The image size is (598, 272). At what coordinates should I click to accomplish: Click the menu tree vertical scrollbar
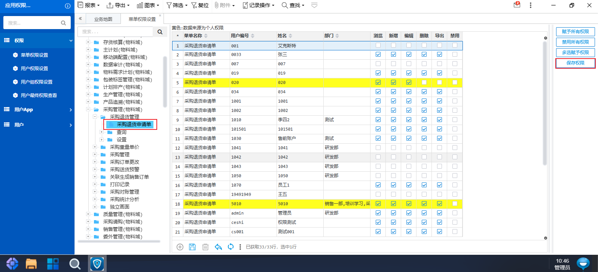pos(165,81)
